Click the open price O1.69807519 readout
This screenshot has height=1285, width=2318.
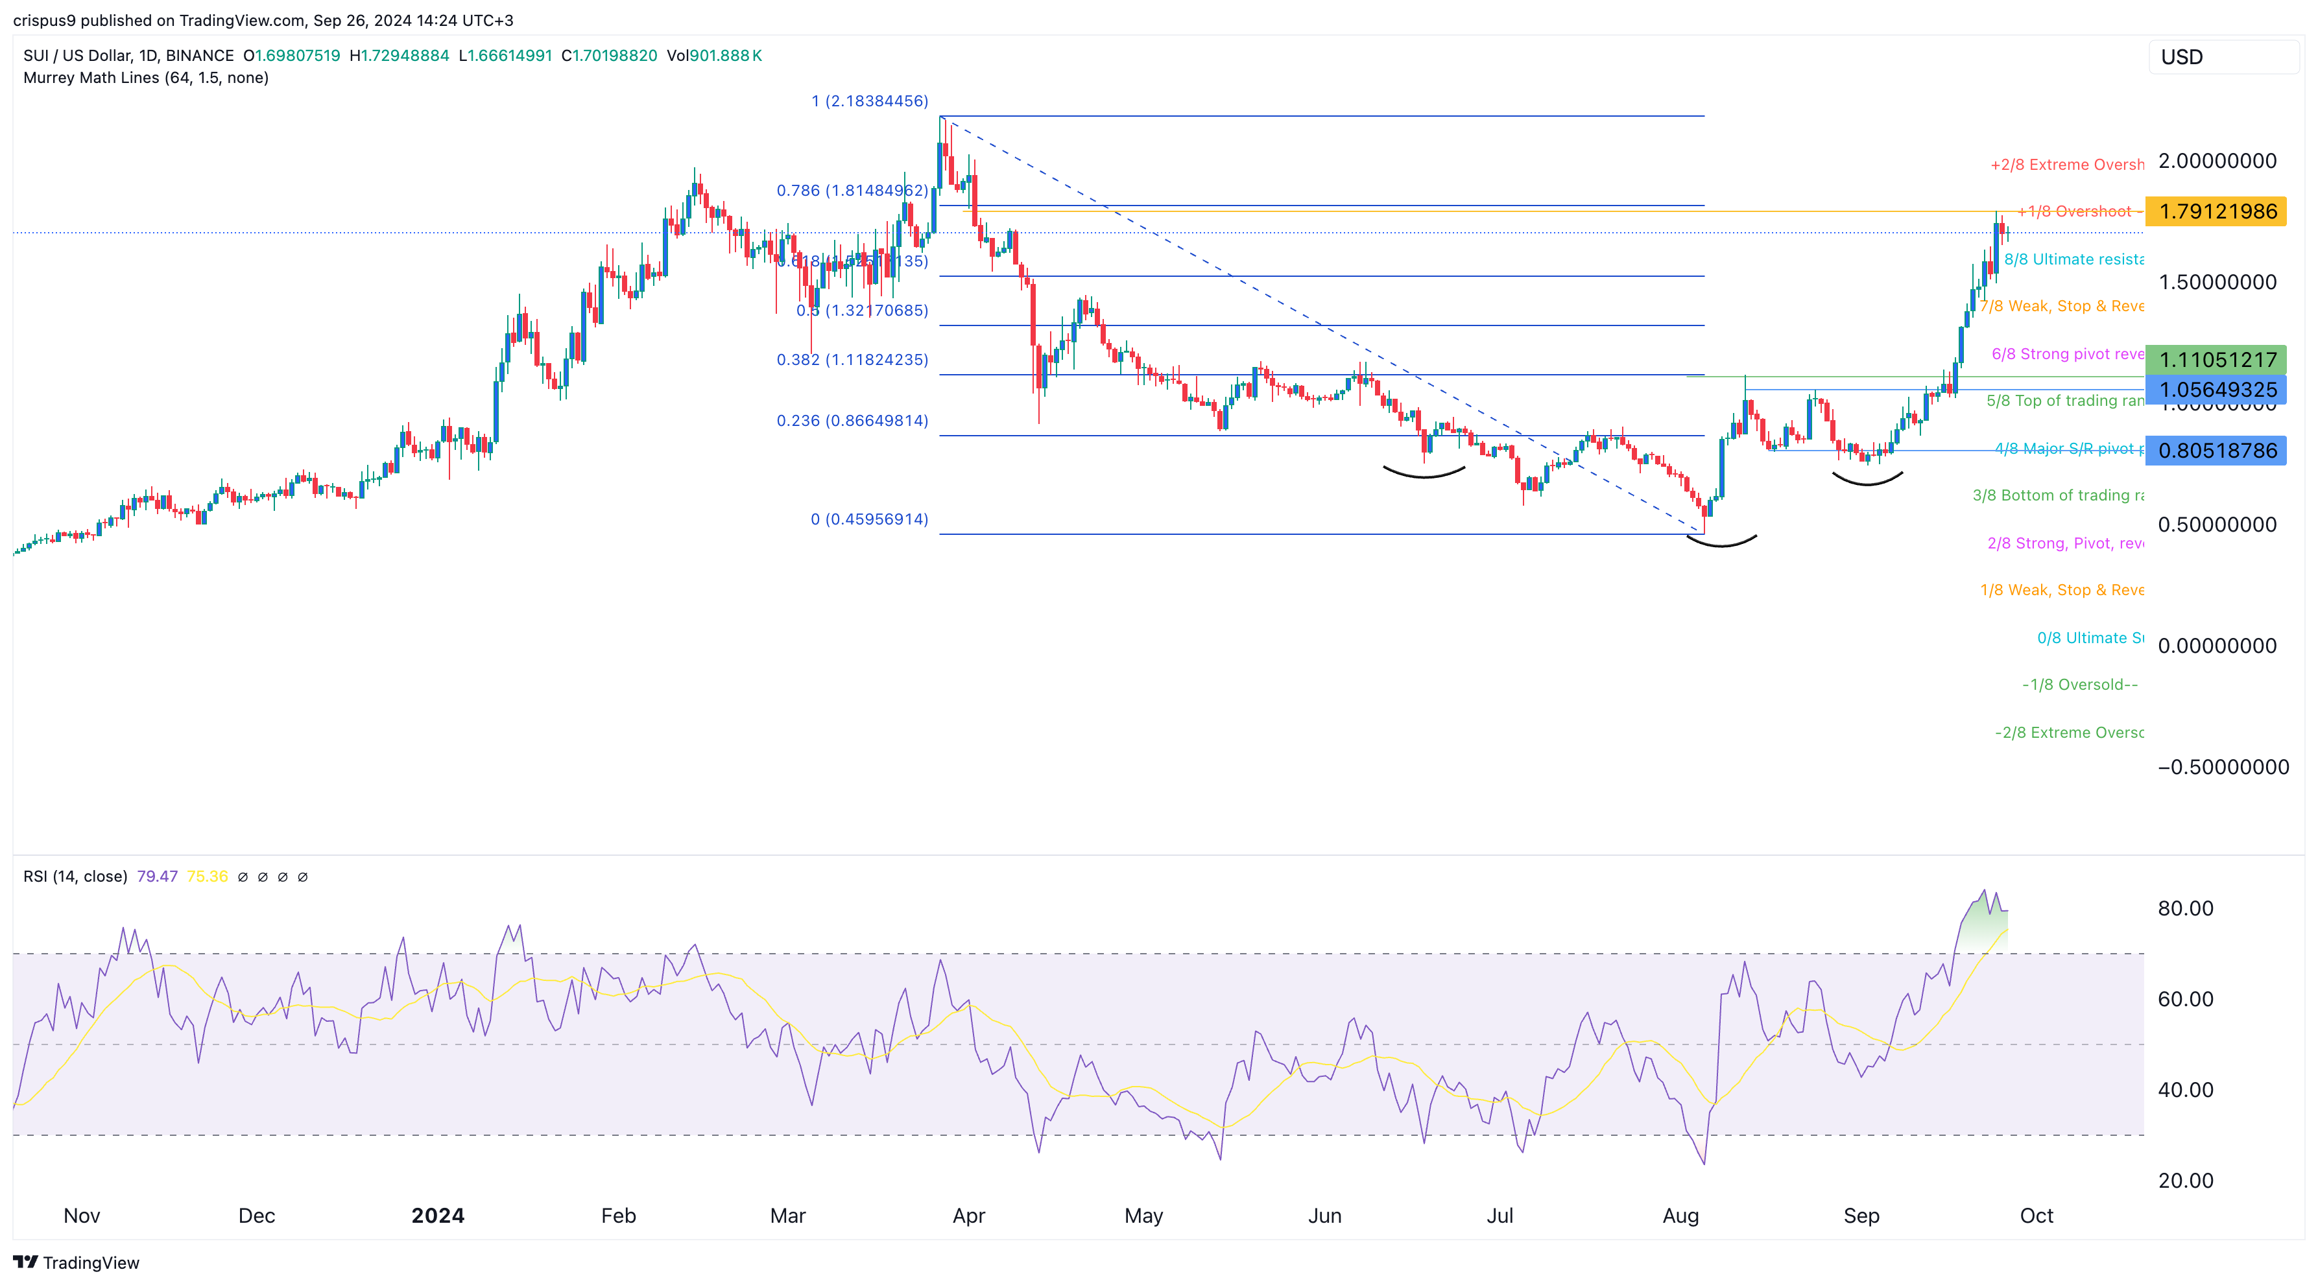point(292,55)
